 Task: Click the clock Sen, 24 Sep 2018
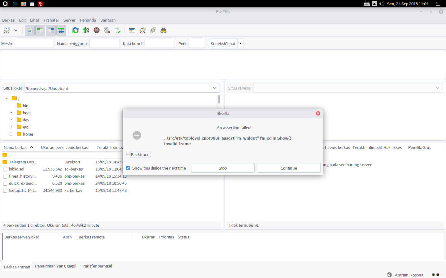[x=408, y=4]
